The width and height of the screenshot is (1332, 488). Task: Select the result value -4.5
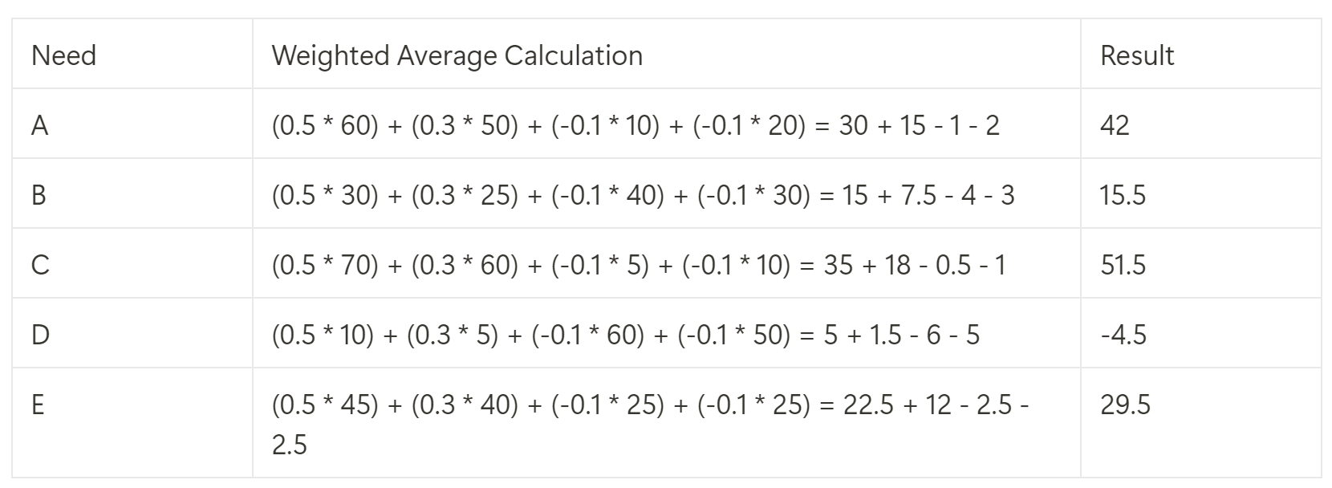[1123, 335]
